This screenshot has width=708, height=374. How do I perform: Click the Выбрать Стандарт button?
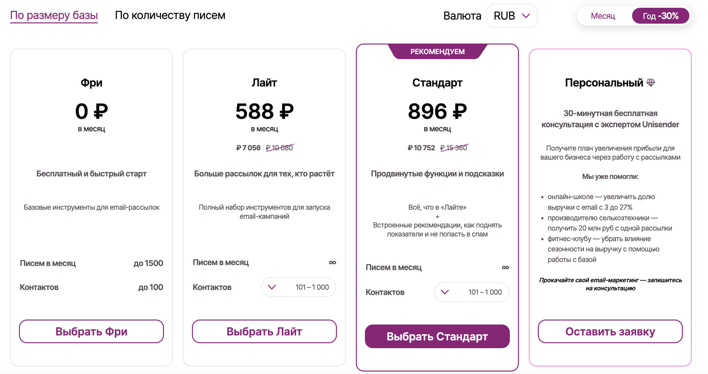[437, 336]
